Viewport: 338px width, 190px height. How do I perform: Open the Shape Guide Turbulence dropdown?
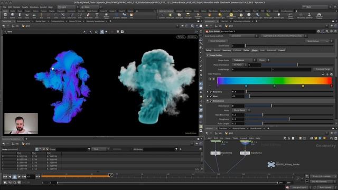click(243, 60)
